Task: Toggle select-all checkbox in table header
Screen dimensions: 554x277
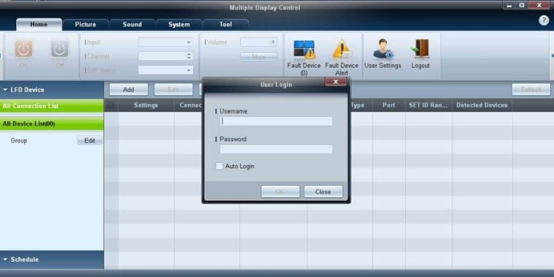Action: (111, 105)
